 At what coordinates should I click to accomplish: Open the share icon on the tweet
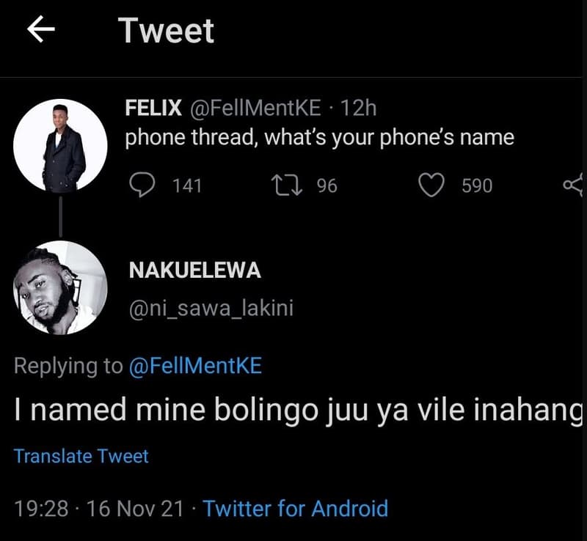(577, 185)
